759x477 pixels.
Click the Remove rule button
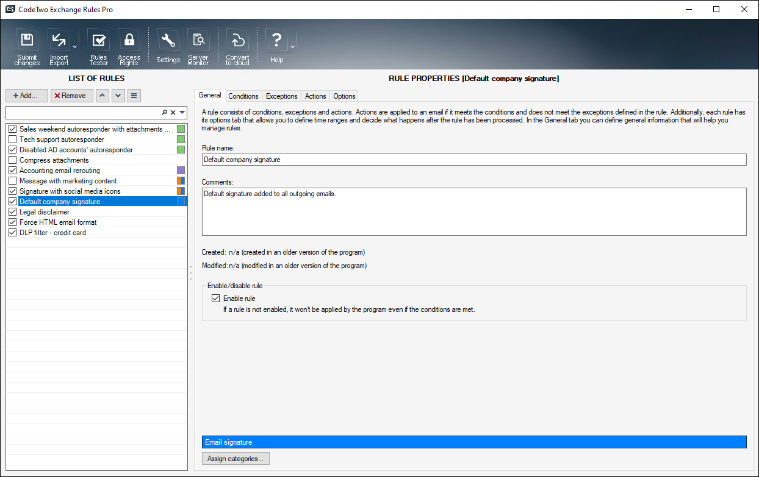pyautogui.click(x=72, y=96)
